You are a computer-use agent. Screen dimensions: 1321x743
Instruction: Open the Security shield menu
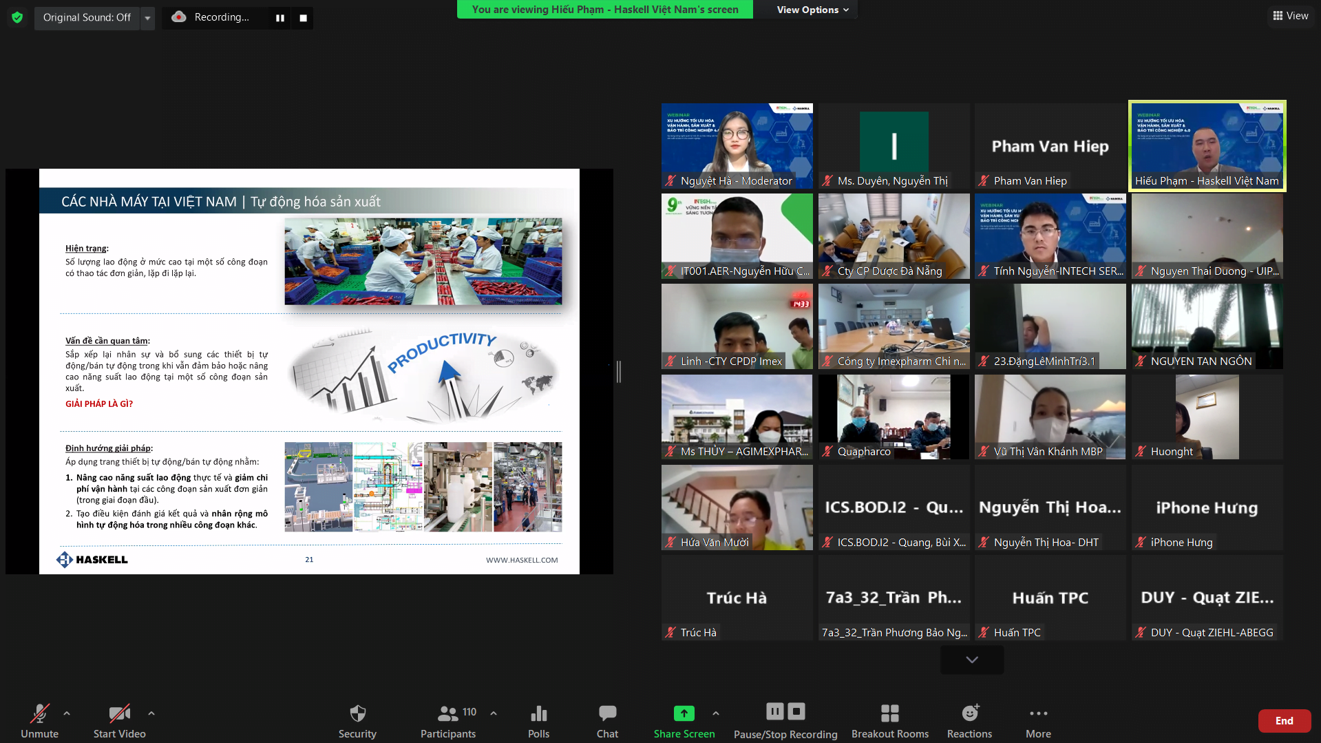[x=357, y=720]
